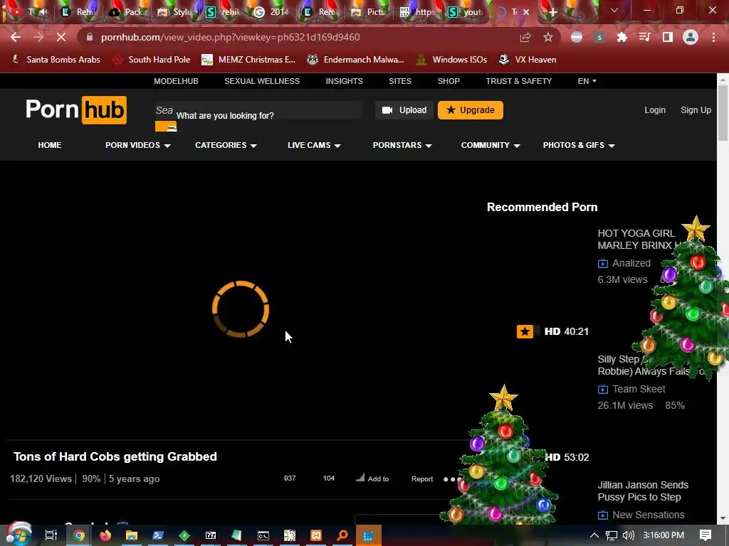The height and width of the screenshot is (546, 729).
Task: Open the volume speaker tray icon
Action: point(628,535)
